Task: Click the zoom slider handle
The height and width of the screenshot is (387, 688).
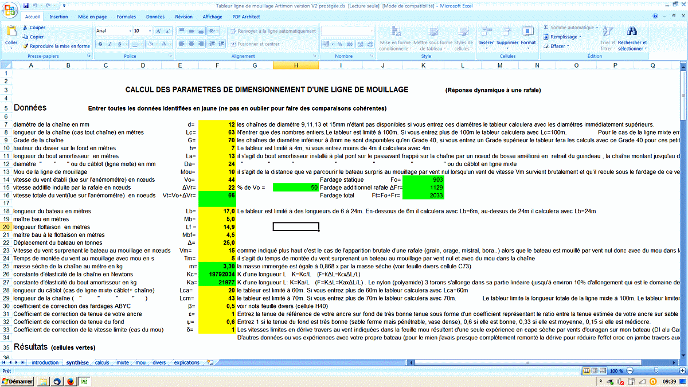Action: point(655,371)
